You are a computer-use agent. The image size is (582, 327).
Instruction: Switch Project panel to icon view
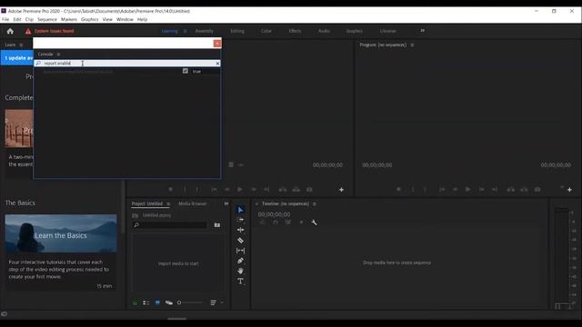(x=157, y=302)
